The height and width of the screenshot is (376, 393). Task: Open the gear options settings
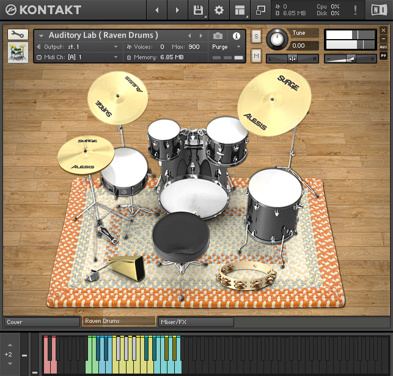pos(219,10)
